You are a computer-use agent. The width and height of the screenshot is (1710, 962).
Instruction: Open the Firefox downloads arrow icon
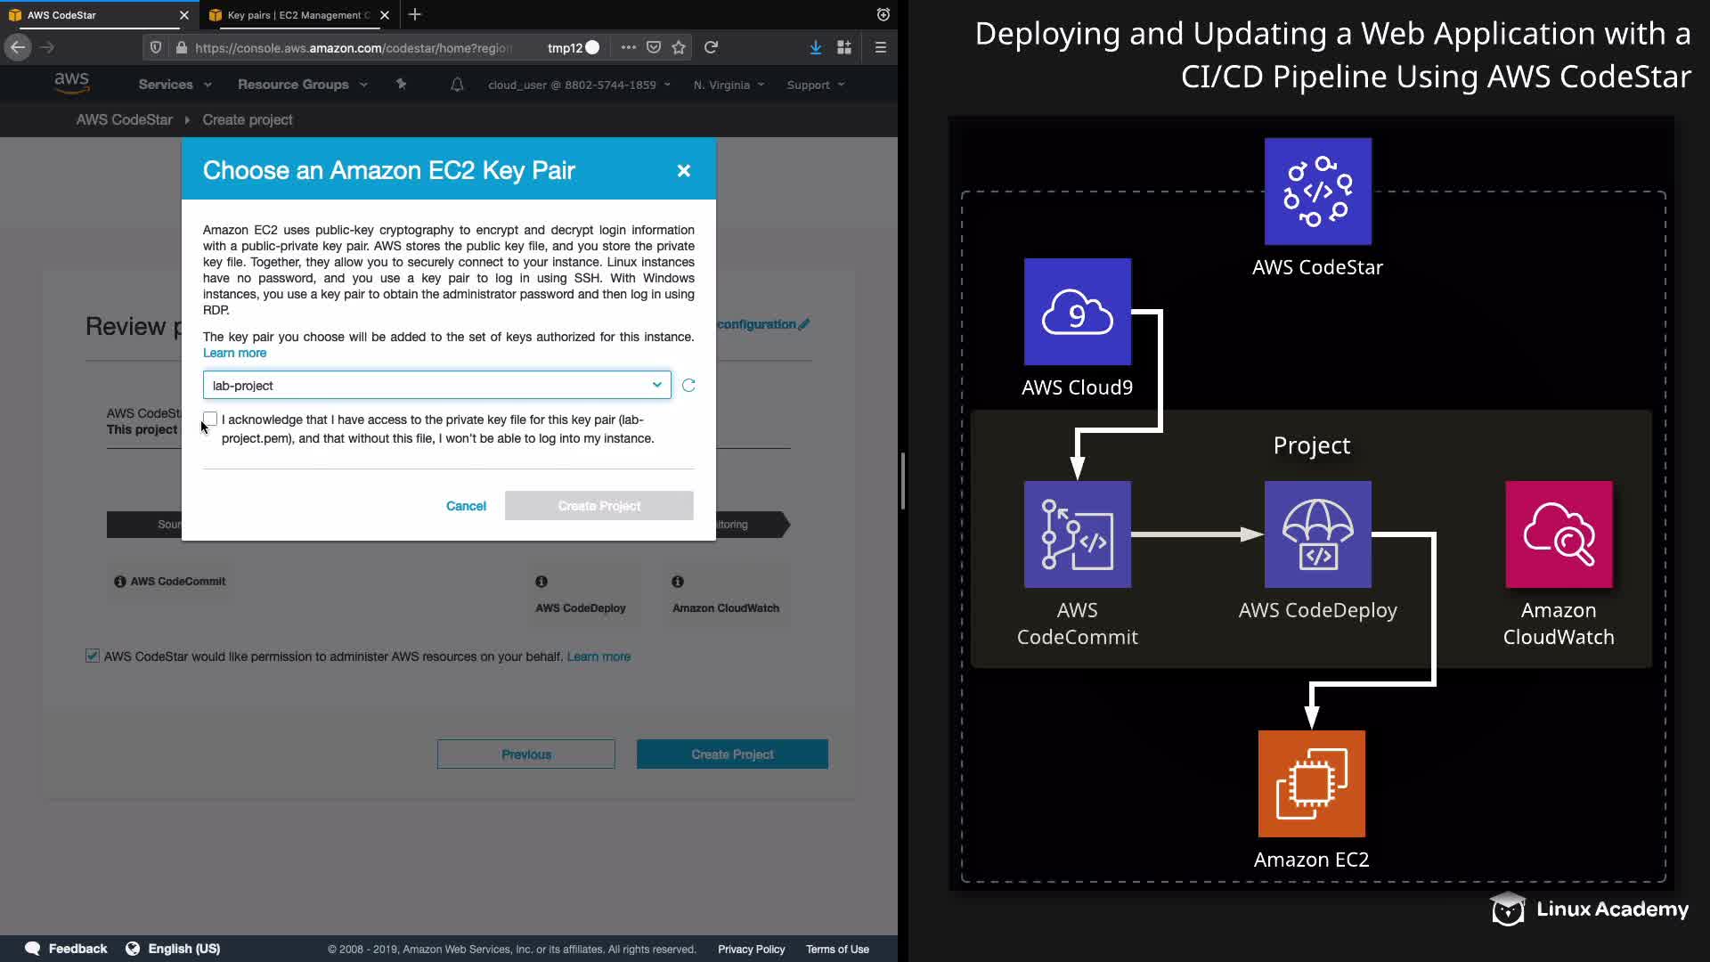click(815, 47)
